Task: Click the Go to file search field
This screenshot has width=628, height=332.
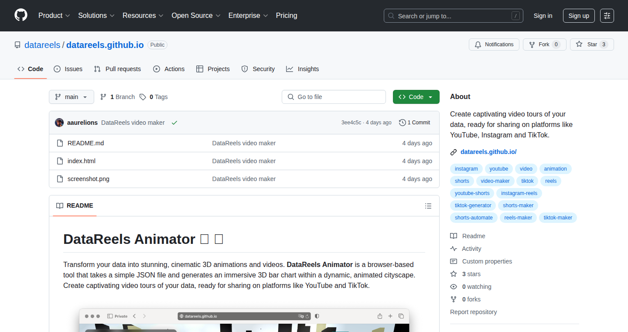Action: (334, 97)
